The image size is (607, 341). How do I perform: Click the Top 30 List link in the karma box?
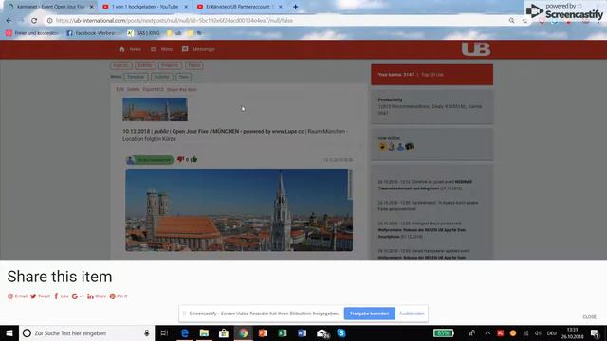(x=432, y=75)
